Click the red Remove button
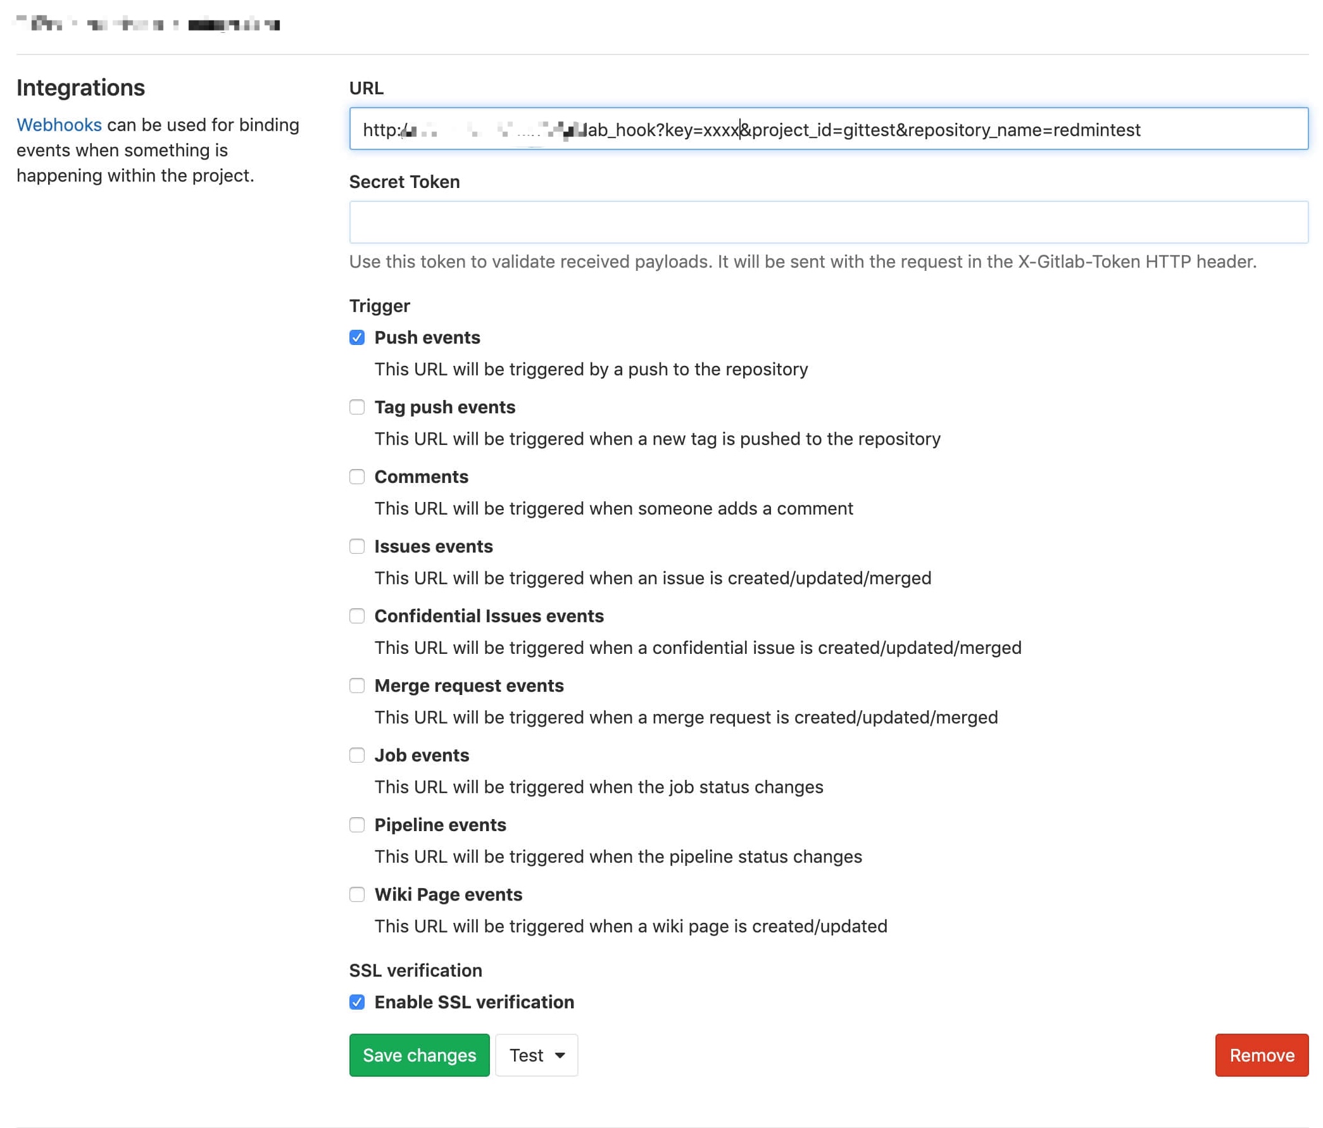This screenshot has height=1128, width=1323. [1261, 1055]
